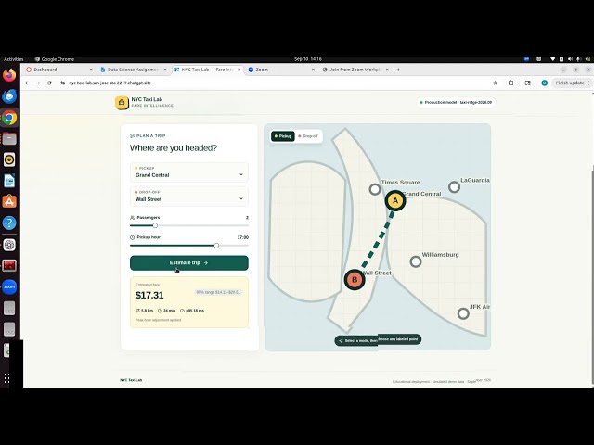Click the Passengers slider handle
Screen dimensions: 594x445
(155, 225)
